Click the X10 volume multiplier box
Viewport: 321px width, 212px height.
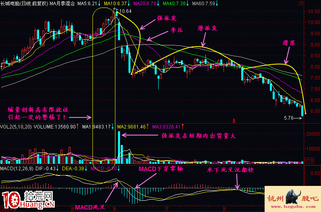pos(309,160)
